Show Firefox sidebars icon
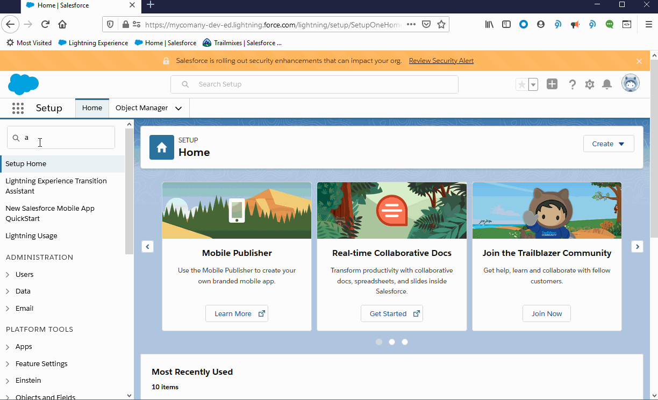 [x=506, y=24]
